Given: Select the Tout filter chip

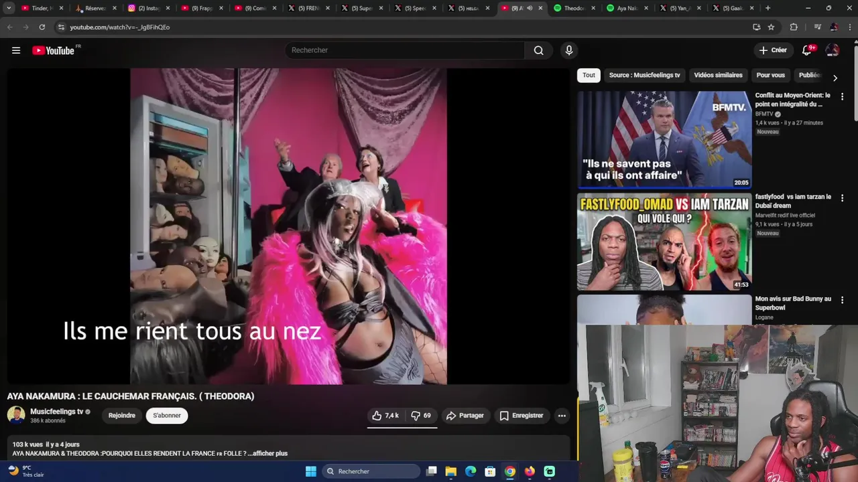Looking at the screenshot, I should pos(589,75).
